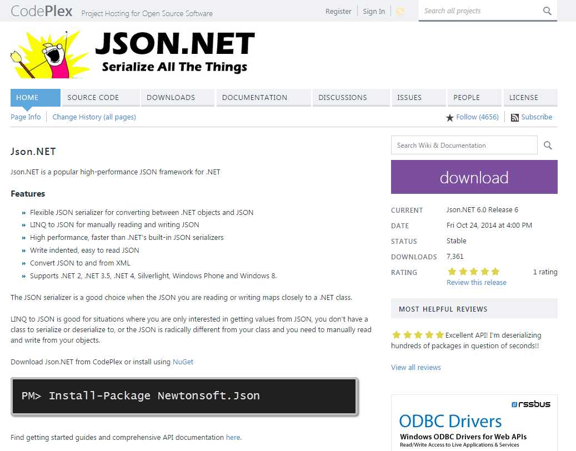Open the LICENSE tab
This screenshot has width=576, height=451.
530,98
